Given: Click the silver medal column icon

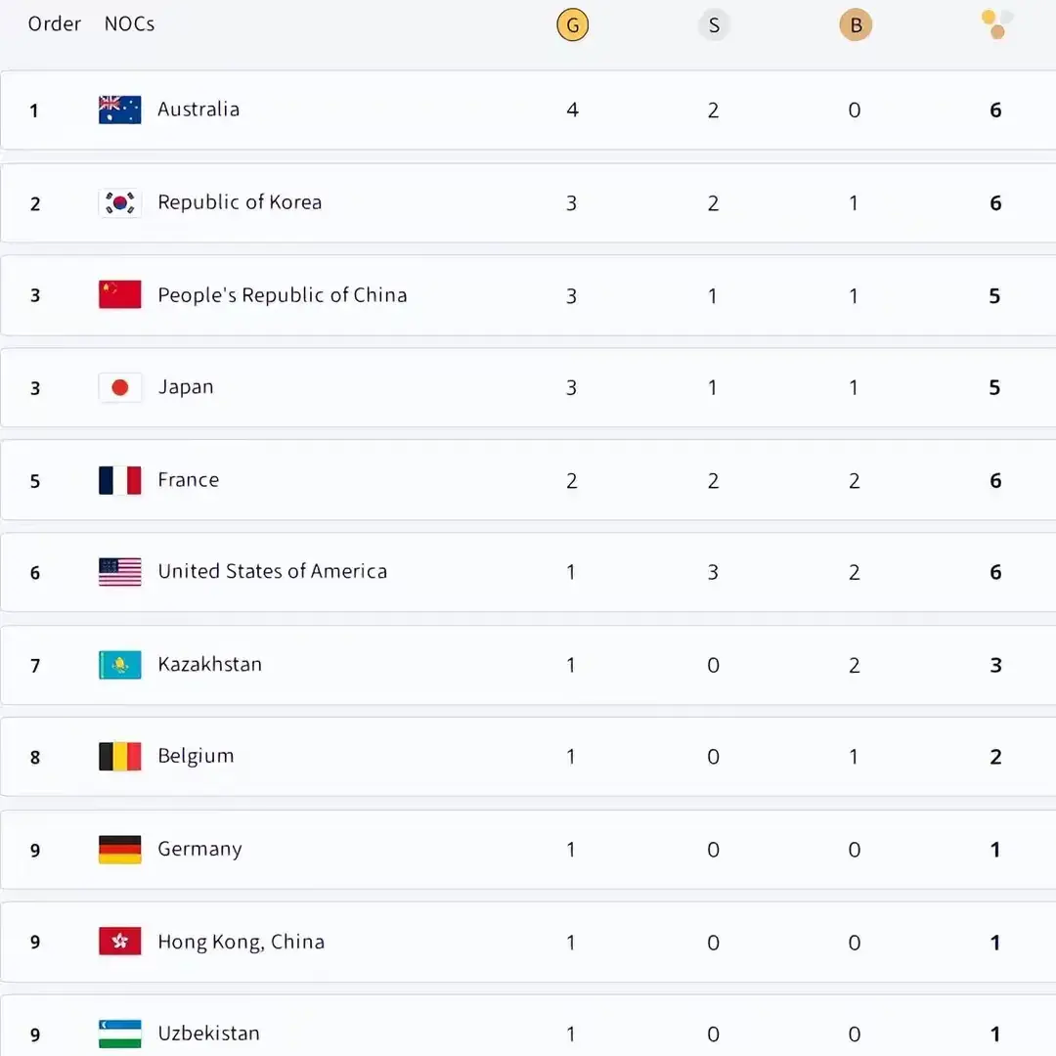Looking at the screenshot, I should 714,25.
